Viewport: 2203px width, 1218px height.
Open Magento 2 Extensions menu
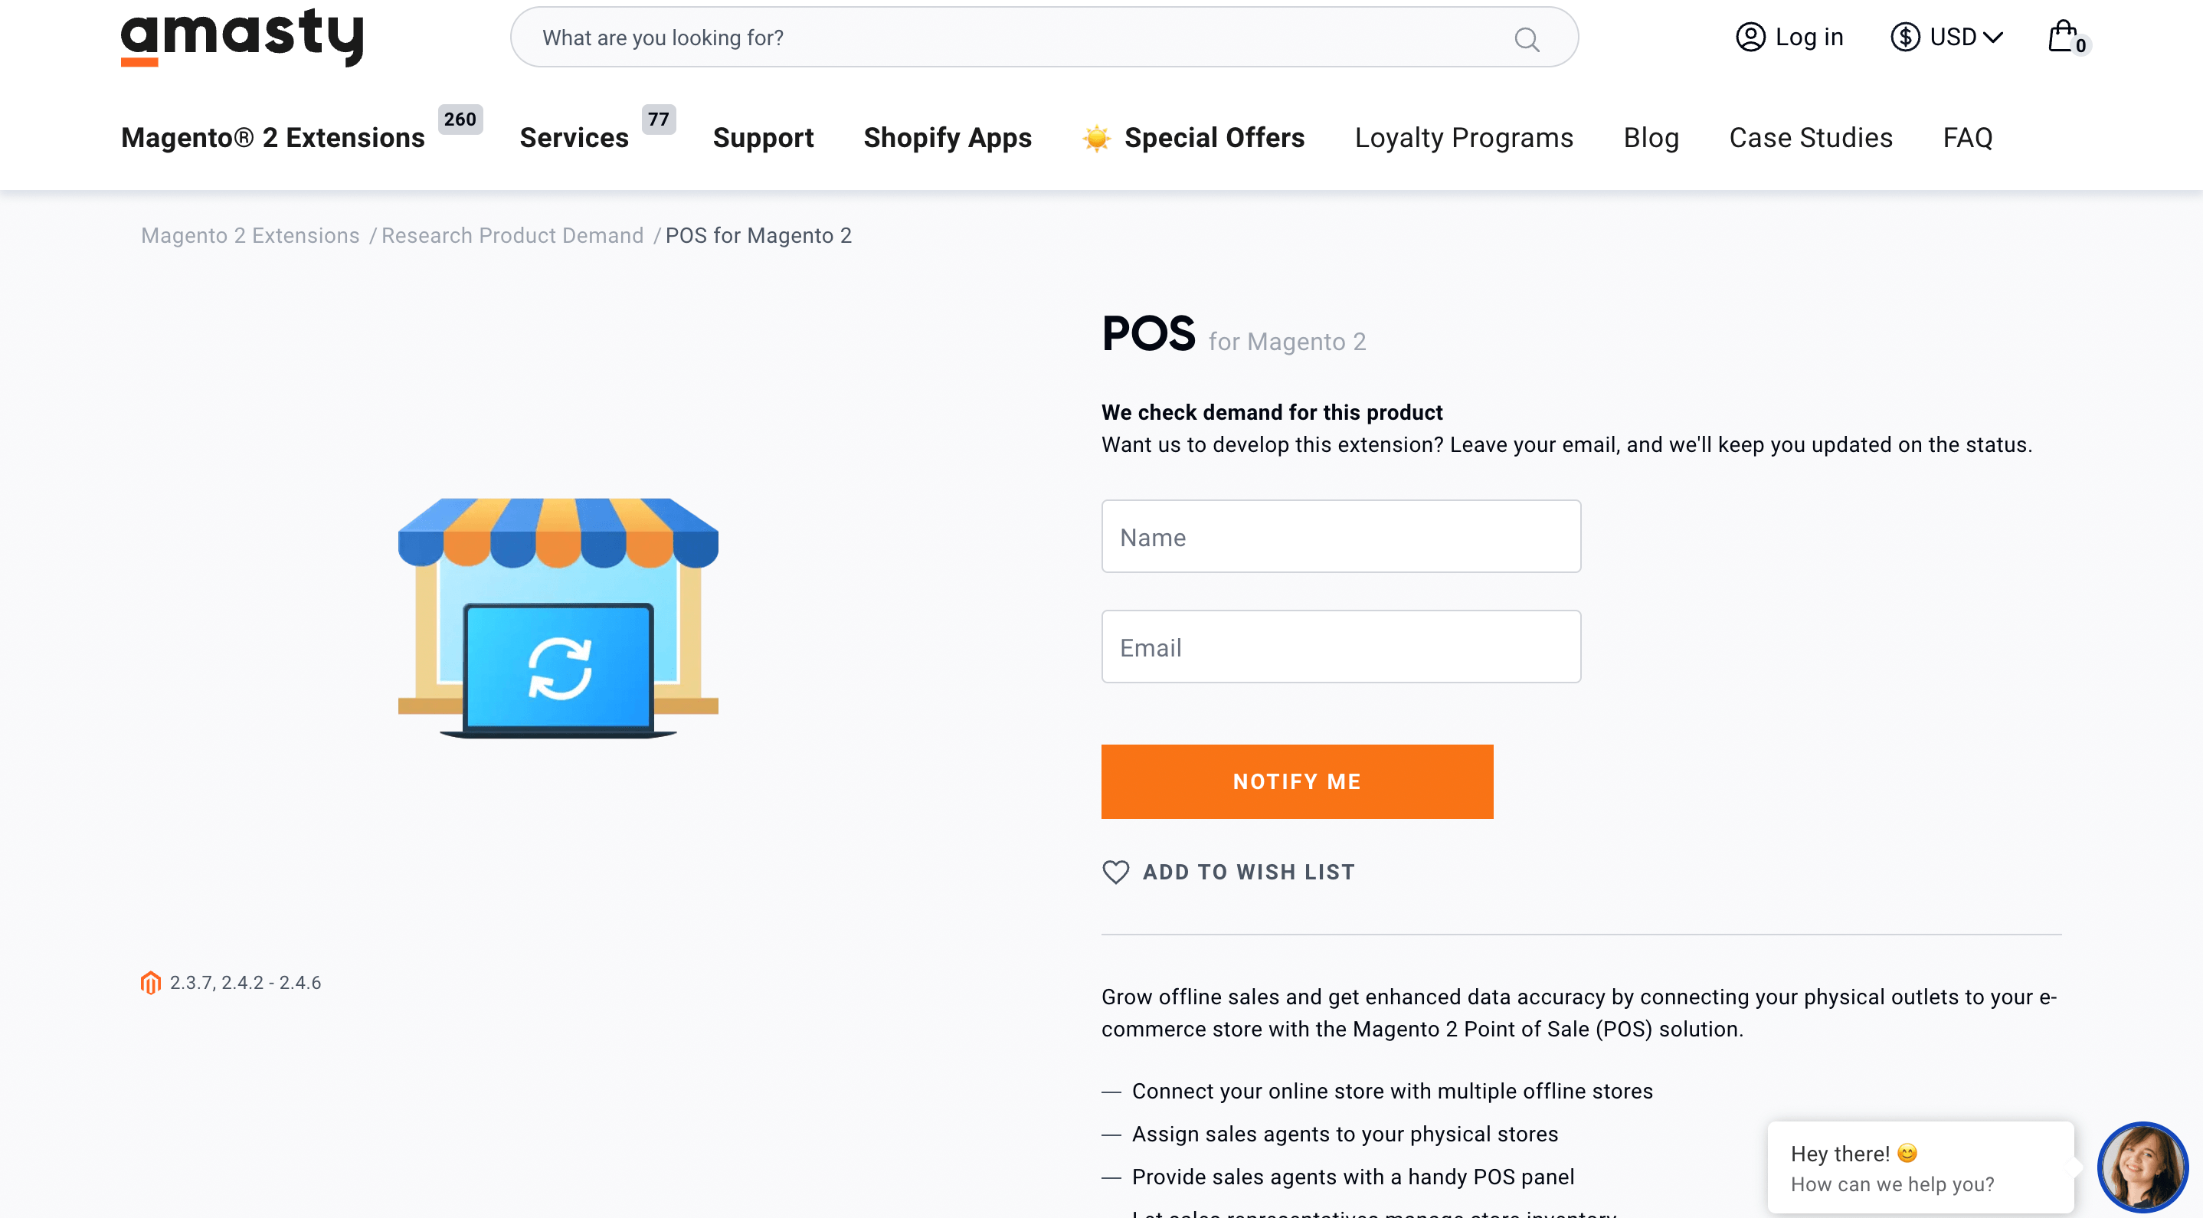(273, 138)
